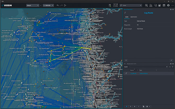Click the route icon beside the Log Route title
Image resolution: width=175 pixels, height=109 pixels.
coord(125,13)
